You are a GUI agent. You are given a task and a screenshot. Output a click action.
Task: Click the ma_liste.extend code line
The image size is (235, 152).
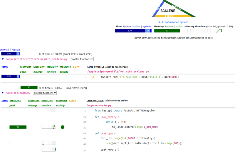click(x=136, y=127)
